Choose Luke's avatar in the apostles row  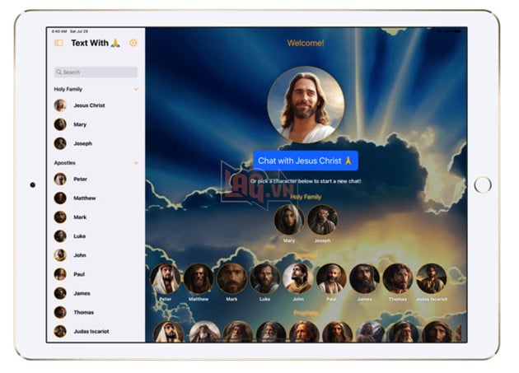[264, 278]
